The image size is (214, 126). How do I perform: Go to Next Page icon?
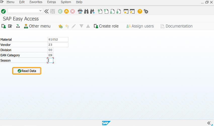click(112, 11)
